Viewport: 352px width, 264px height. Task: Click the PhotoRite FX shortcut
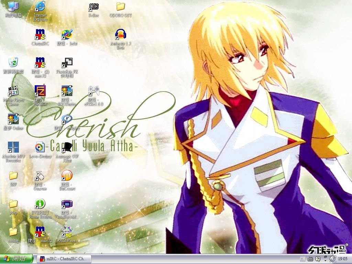(67, 63)
